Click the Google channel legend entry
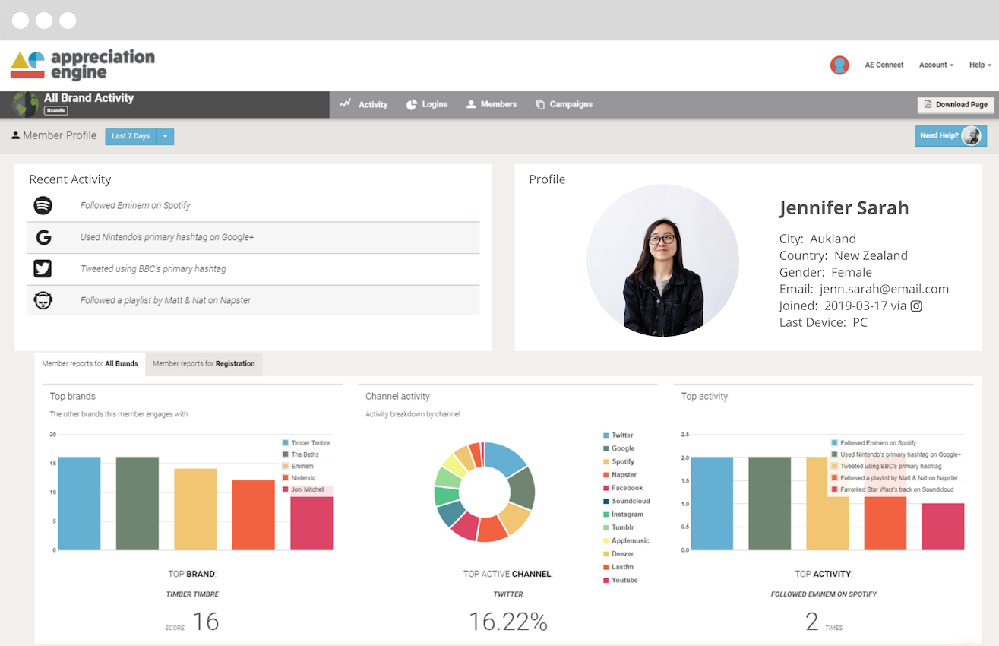The width and height of the screenshot is (999, 646). 619,448
